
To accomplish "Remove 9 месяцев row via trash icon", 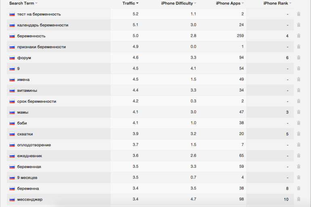I will tap(298, 177).
